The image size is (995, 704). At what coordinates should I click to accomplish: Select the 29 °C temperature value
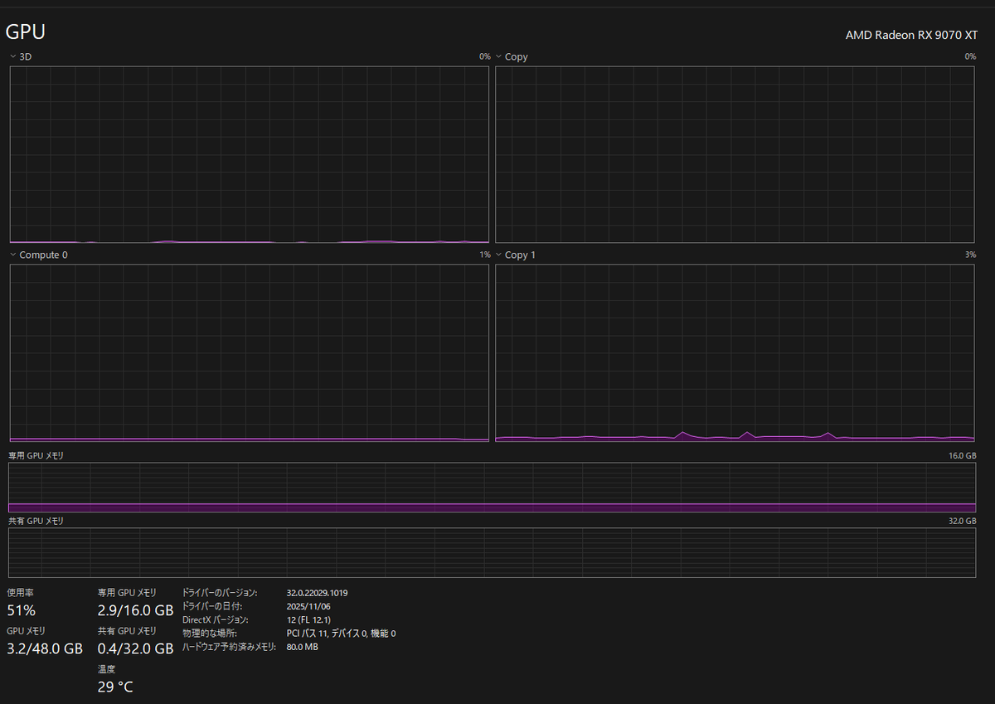115,687
